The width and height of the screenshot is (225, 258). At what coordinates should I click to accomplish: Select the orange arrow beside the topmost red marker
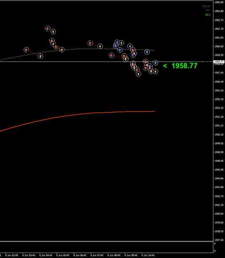click(x=53, y=32)
